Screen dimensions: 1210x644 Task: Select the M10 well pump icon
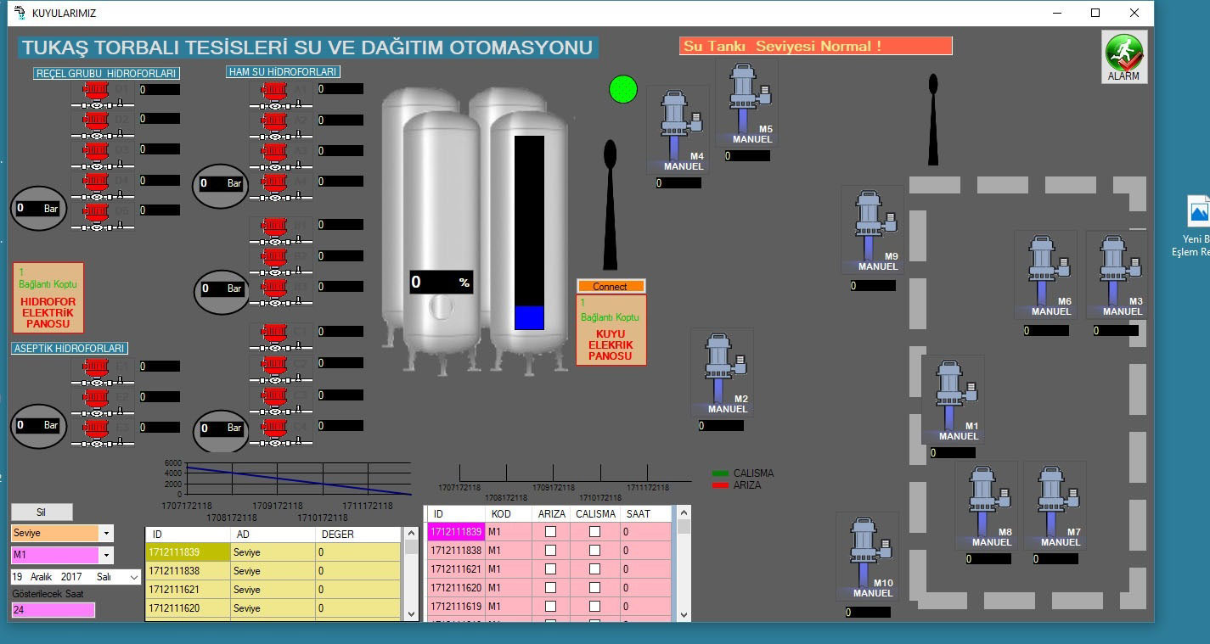pos(866,557)
